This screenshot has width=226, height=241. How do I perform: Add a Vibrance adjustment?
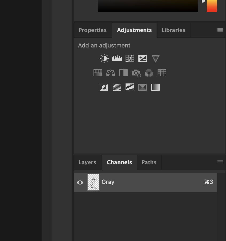[x=155, y=58]
